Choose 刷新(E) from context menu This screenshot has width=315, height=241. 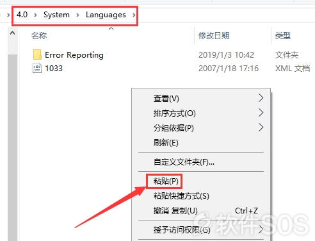pos(201,142)
